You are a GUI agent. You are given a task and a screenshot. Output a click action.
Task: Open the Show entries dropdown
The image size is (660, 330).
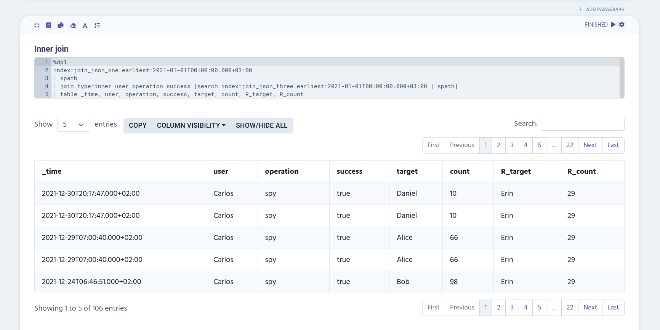[x=74, y=124]
